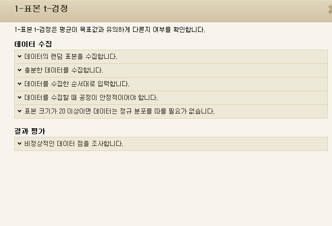Click the '데이터 수집' section heading
The width and height of the screenshot is (332, 226).
coord(33,45)
